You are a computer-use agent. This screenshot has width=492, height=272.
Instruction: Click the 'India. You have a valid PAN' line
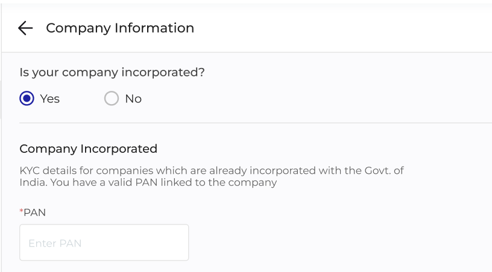pos(89,182)
